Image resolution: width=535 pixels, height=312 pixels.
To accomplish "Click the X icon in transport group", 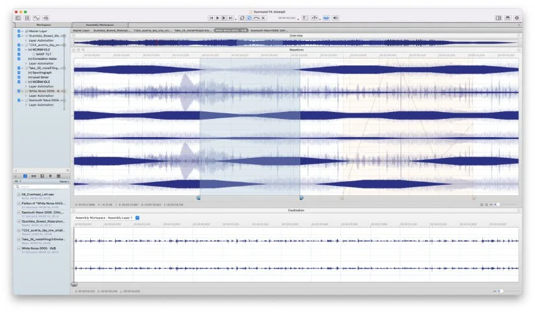I will click(x=263, y=18).
